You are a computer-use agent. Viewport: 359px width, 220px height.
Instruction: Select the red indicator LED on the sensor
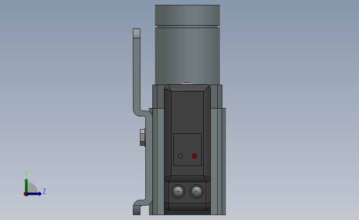[194, 156]
